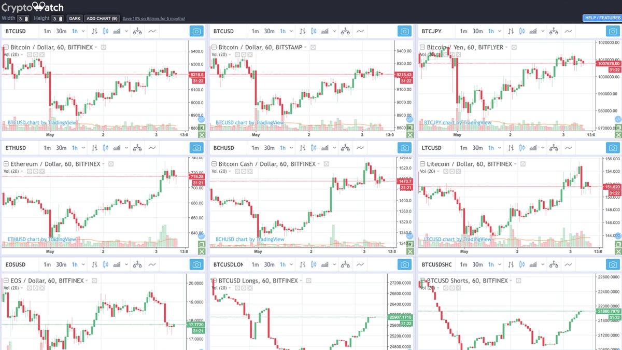Viewport: 622px width, 350px height.
Task: Switch Bitstamp BTCUSD chart to 30m interval
Action: [270, 32]
